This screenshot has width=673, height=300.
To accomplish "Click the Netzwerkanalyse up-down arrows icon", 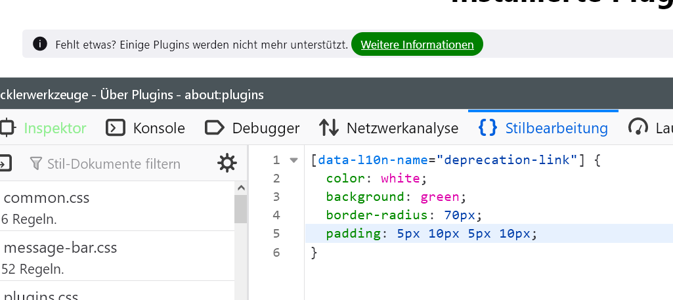I will click(328, 127).
